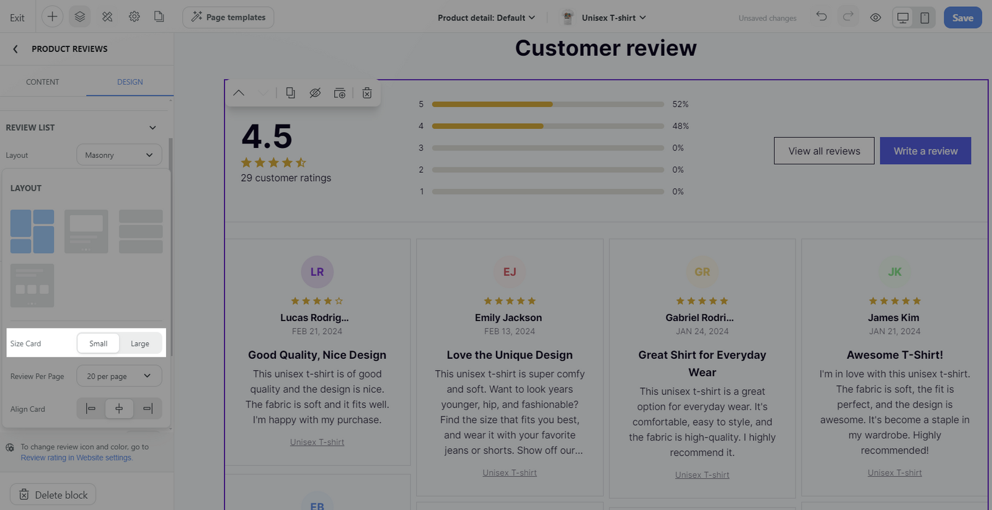
Task: Hide the block using the crossed-eye icon
Action: click(315, 93)
